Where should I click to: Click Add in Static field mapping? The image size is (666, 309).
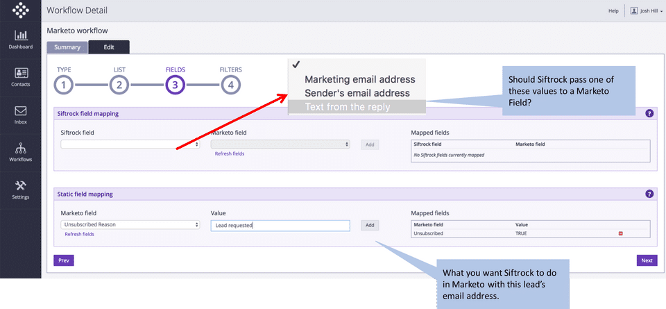(370, 225)
